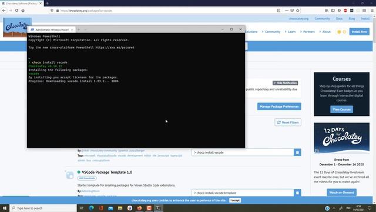Open the Blog link in top bar
The height and width of the screenshot is (212, 376).
351,18
